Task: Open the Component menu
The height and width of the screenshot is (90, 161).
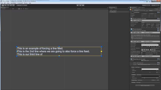Action: click(x=20, y=3)
